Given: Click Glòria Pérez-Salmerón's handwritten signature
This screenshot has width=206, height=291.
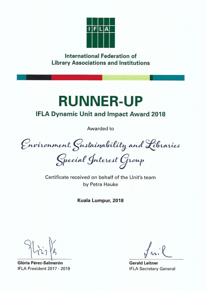Looking at the screenshot, I should point(40,248).
